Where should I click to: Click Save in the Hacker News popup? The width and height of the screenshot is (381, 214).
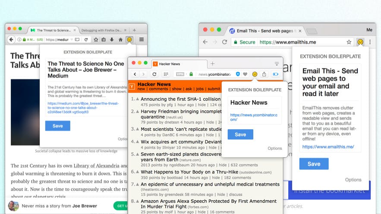(x=240, y=134)
